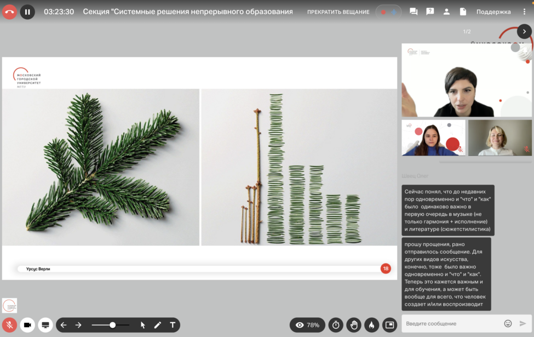Select the Pencil drawing tool
Screen dimensions: 534x337
[x=158, y=325]
